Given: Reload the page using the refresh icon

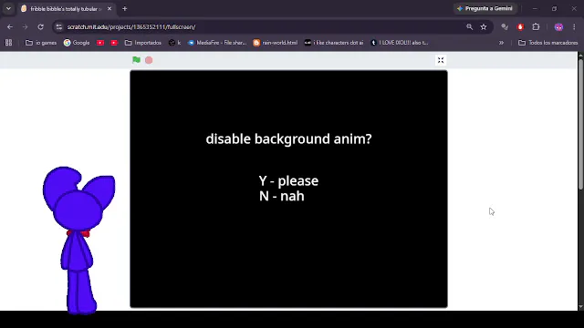Looking at the screenshot, I should tap(40, 26).
